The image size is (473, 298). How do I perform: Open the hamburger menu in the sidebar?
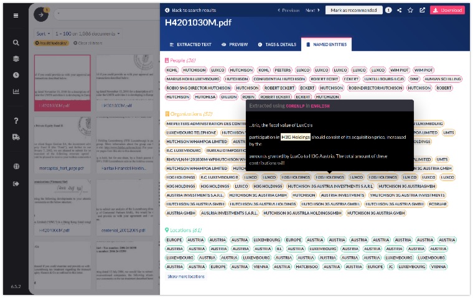click(16, 16)
